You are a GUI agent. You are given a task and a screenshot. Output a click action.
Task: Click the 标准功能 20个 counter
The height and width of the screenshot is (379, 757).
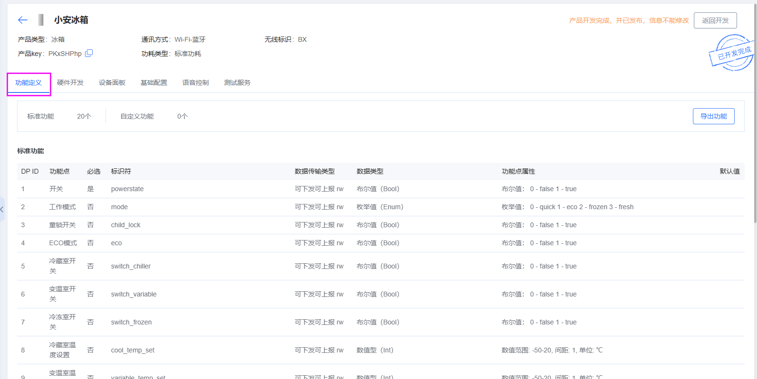coord(59,116)
